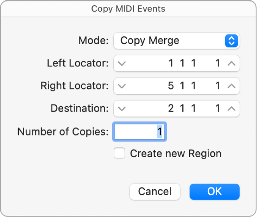257x217 pixels.
Task: Select the Left Locator division number
Action: coord(193,64)
